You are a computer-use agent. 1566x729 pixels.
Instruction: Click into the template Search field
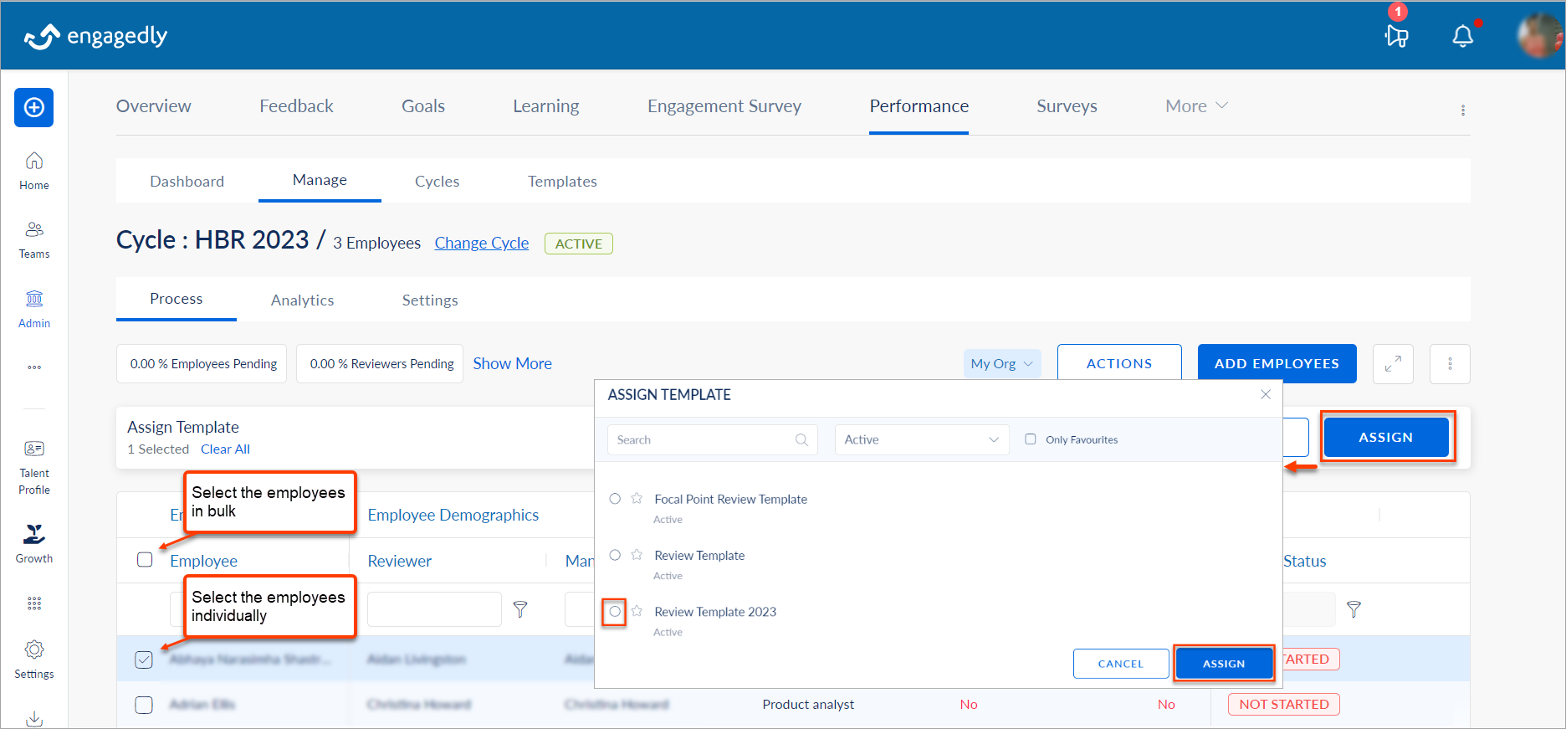click(713, 439)
